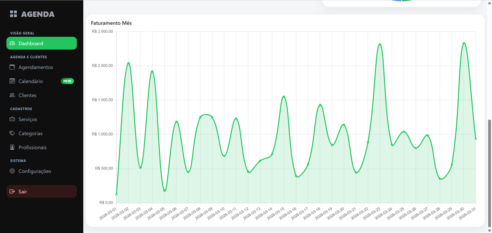This screenshot has height=233, width=492.
Task: Click the AGENDA grid logo icon
Action: click(x=13, y=14)
